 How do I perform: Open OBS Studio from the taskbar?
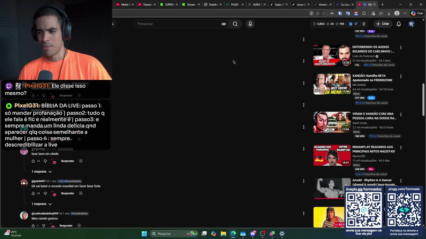262,234
